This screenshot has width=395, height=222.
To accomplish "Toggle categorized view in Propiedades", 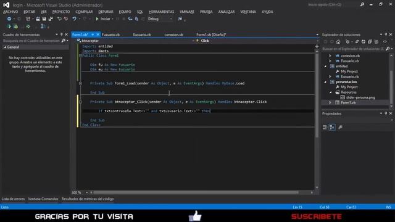I will pyautogui.click(x=325, y=128).
